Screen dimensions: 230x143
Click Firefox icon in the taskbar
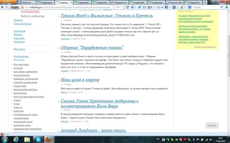point(50,139)
